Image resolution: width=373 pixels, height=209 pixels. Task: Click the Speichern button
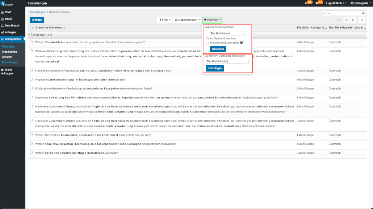[218, 49]
